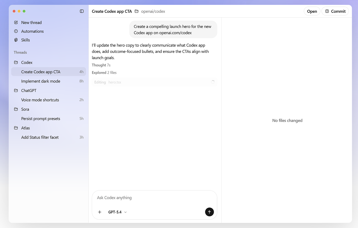This screenshot has height=228, width=358.
Task: Expand the Explored 2 files step
Action: pyautogui.click(x=104, y=73)
